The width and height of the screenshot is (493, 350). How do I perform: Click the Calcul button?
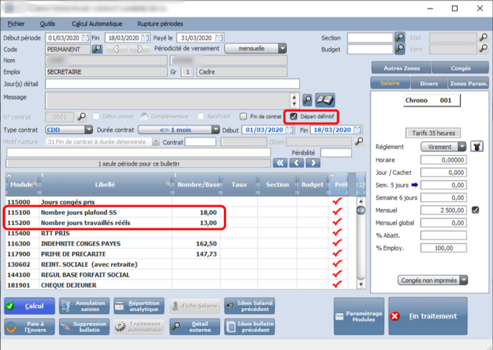click(30, 306)
